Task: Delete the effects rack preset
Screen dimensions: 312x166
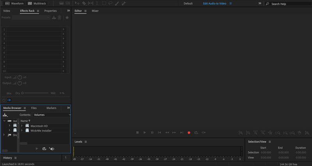Action: pyautogui.click(x=59, y=17)
